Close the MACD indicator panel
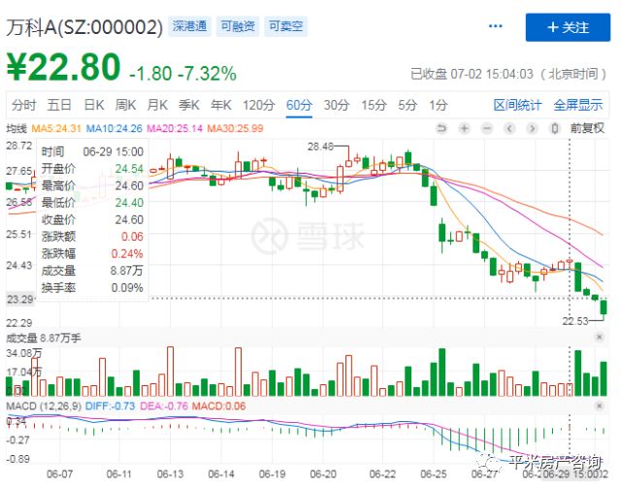Image resolution: width=621 pixels, height=490 pixels. click(x=600, y=406)
